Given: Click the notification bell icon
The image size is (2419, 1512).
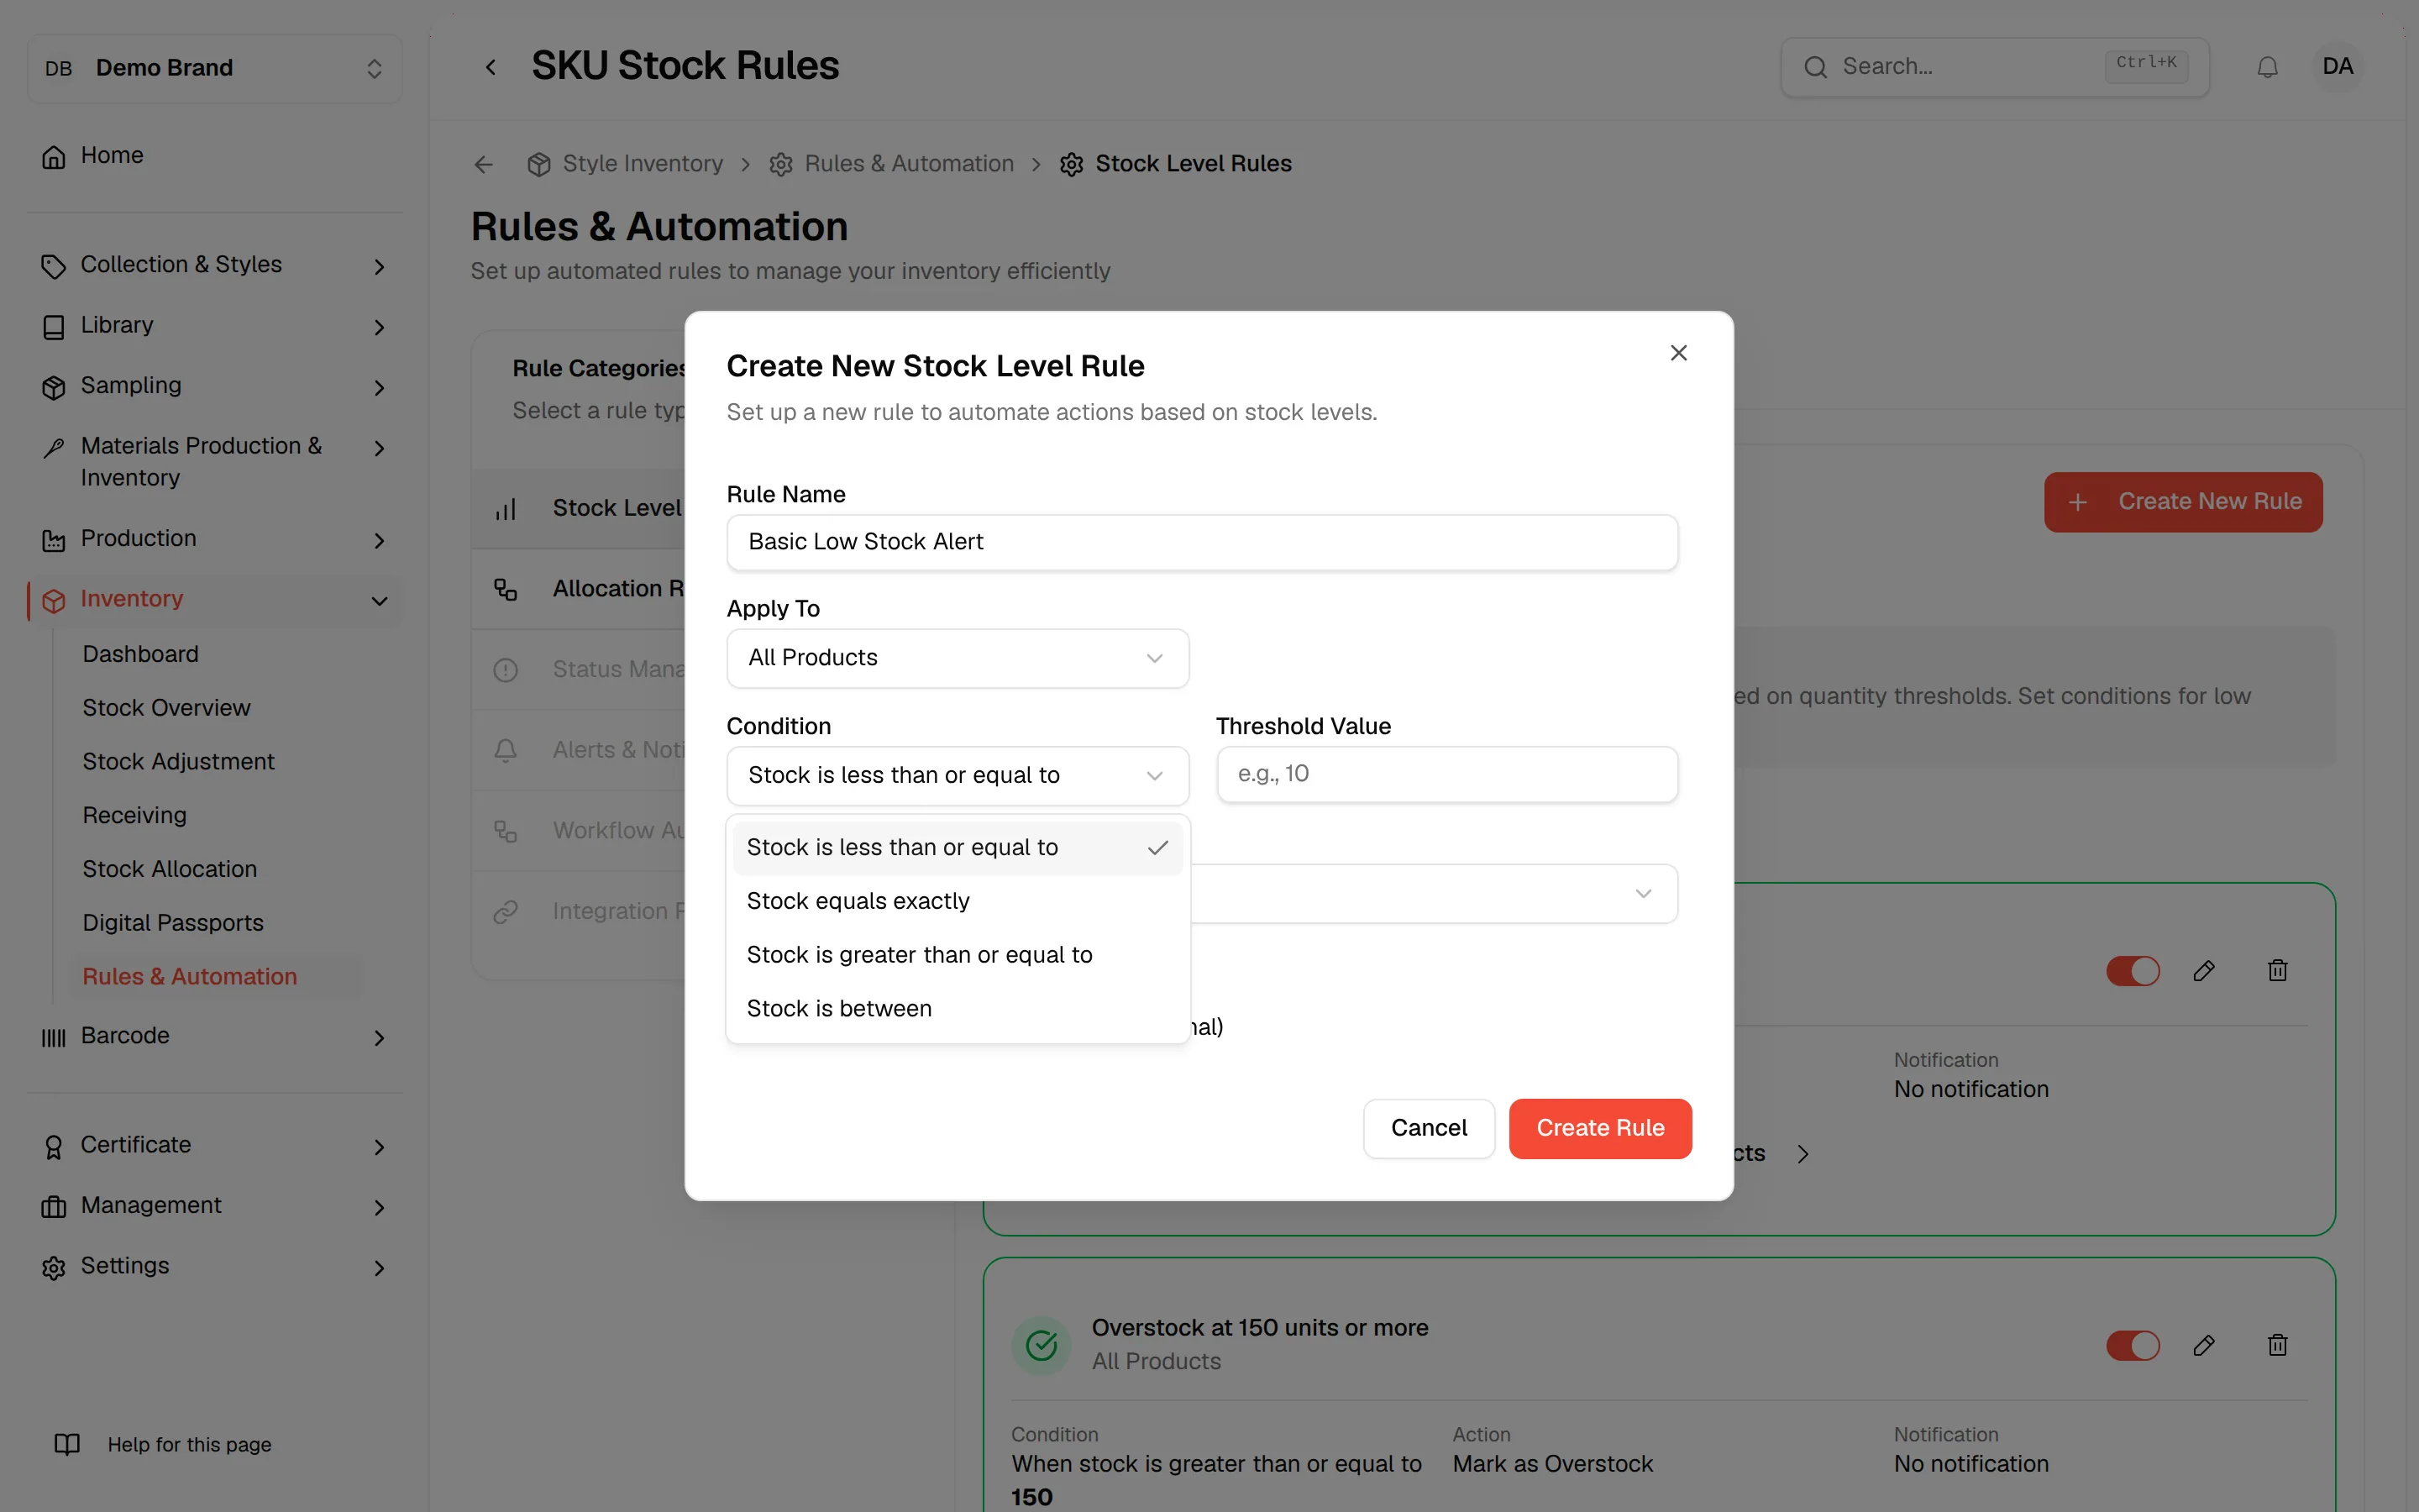Looking at the screenshot, I should [2267, 67].
